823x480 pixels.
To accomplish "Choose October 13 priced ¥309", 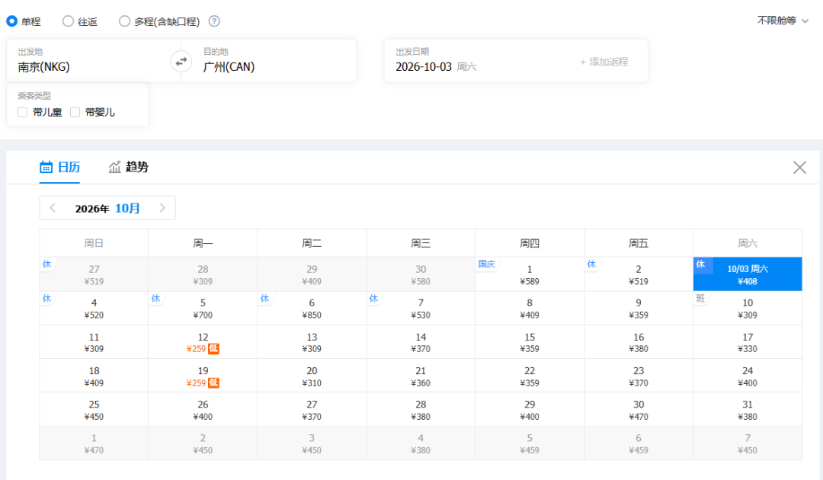I will coord(312,342).
